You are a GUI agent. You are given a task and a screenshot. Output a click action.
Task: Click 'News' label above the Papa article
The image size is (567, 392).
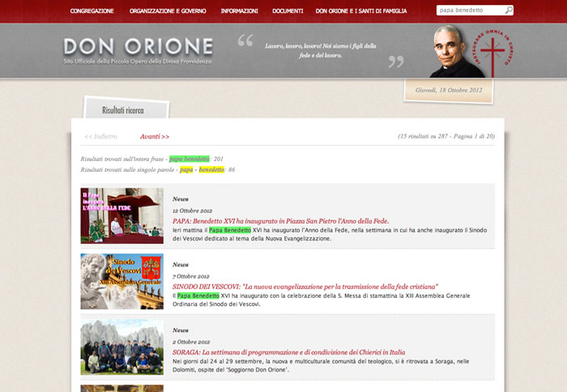click(181, 199)
